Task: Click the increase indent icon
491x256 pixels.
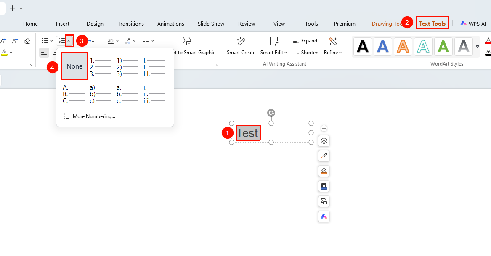Action: click(x=91, y=41)
